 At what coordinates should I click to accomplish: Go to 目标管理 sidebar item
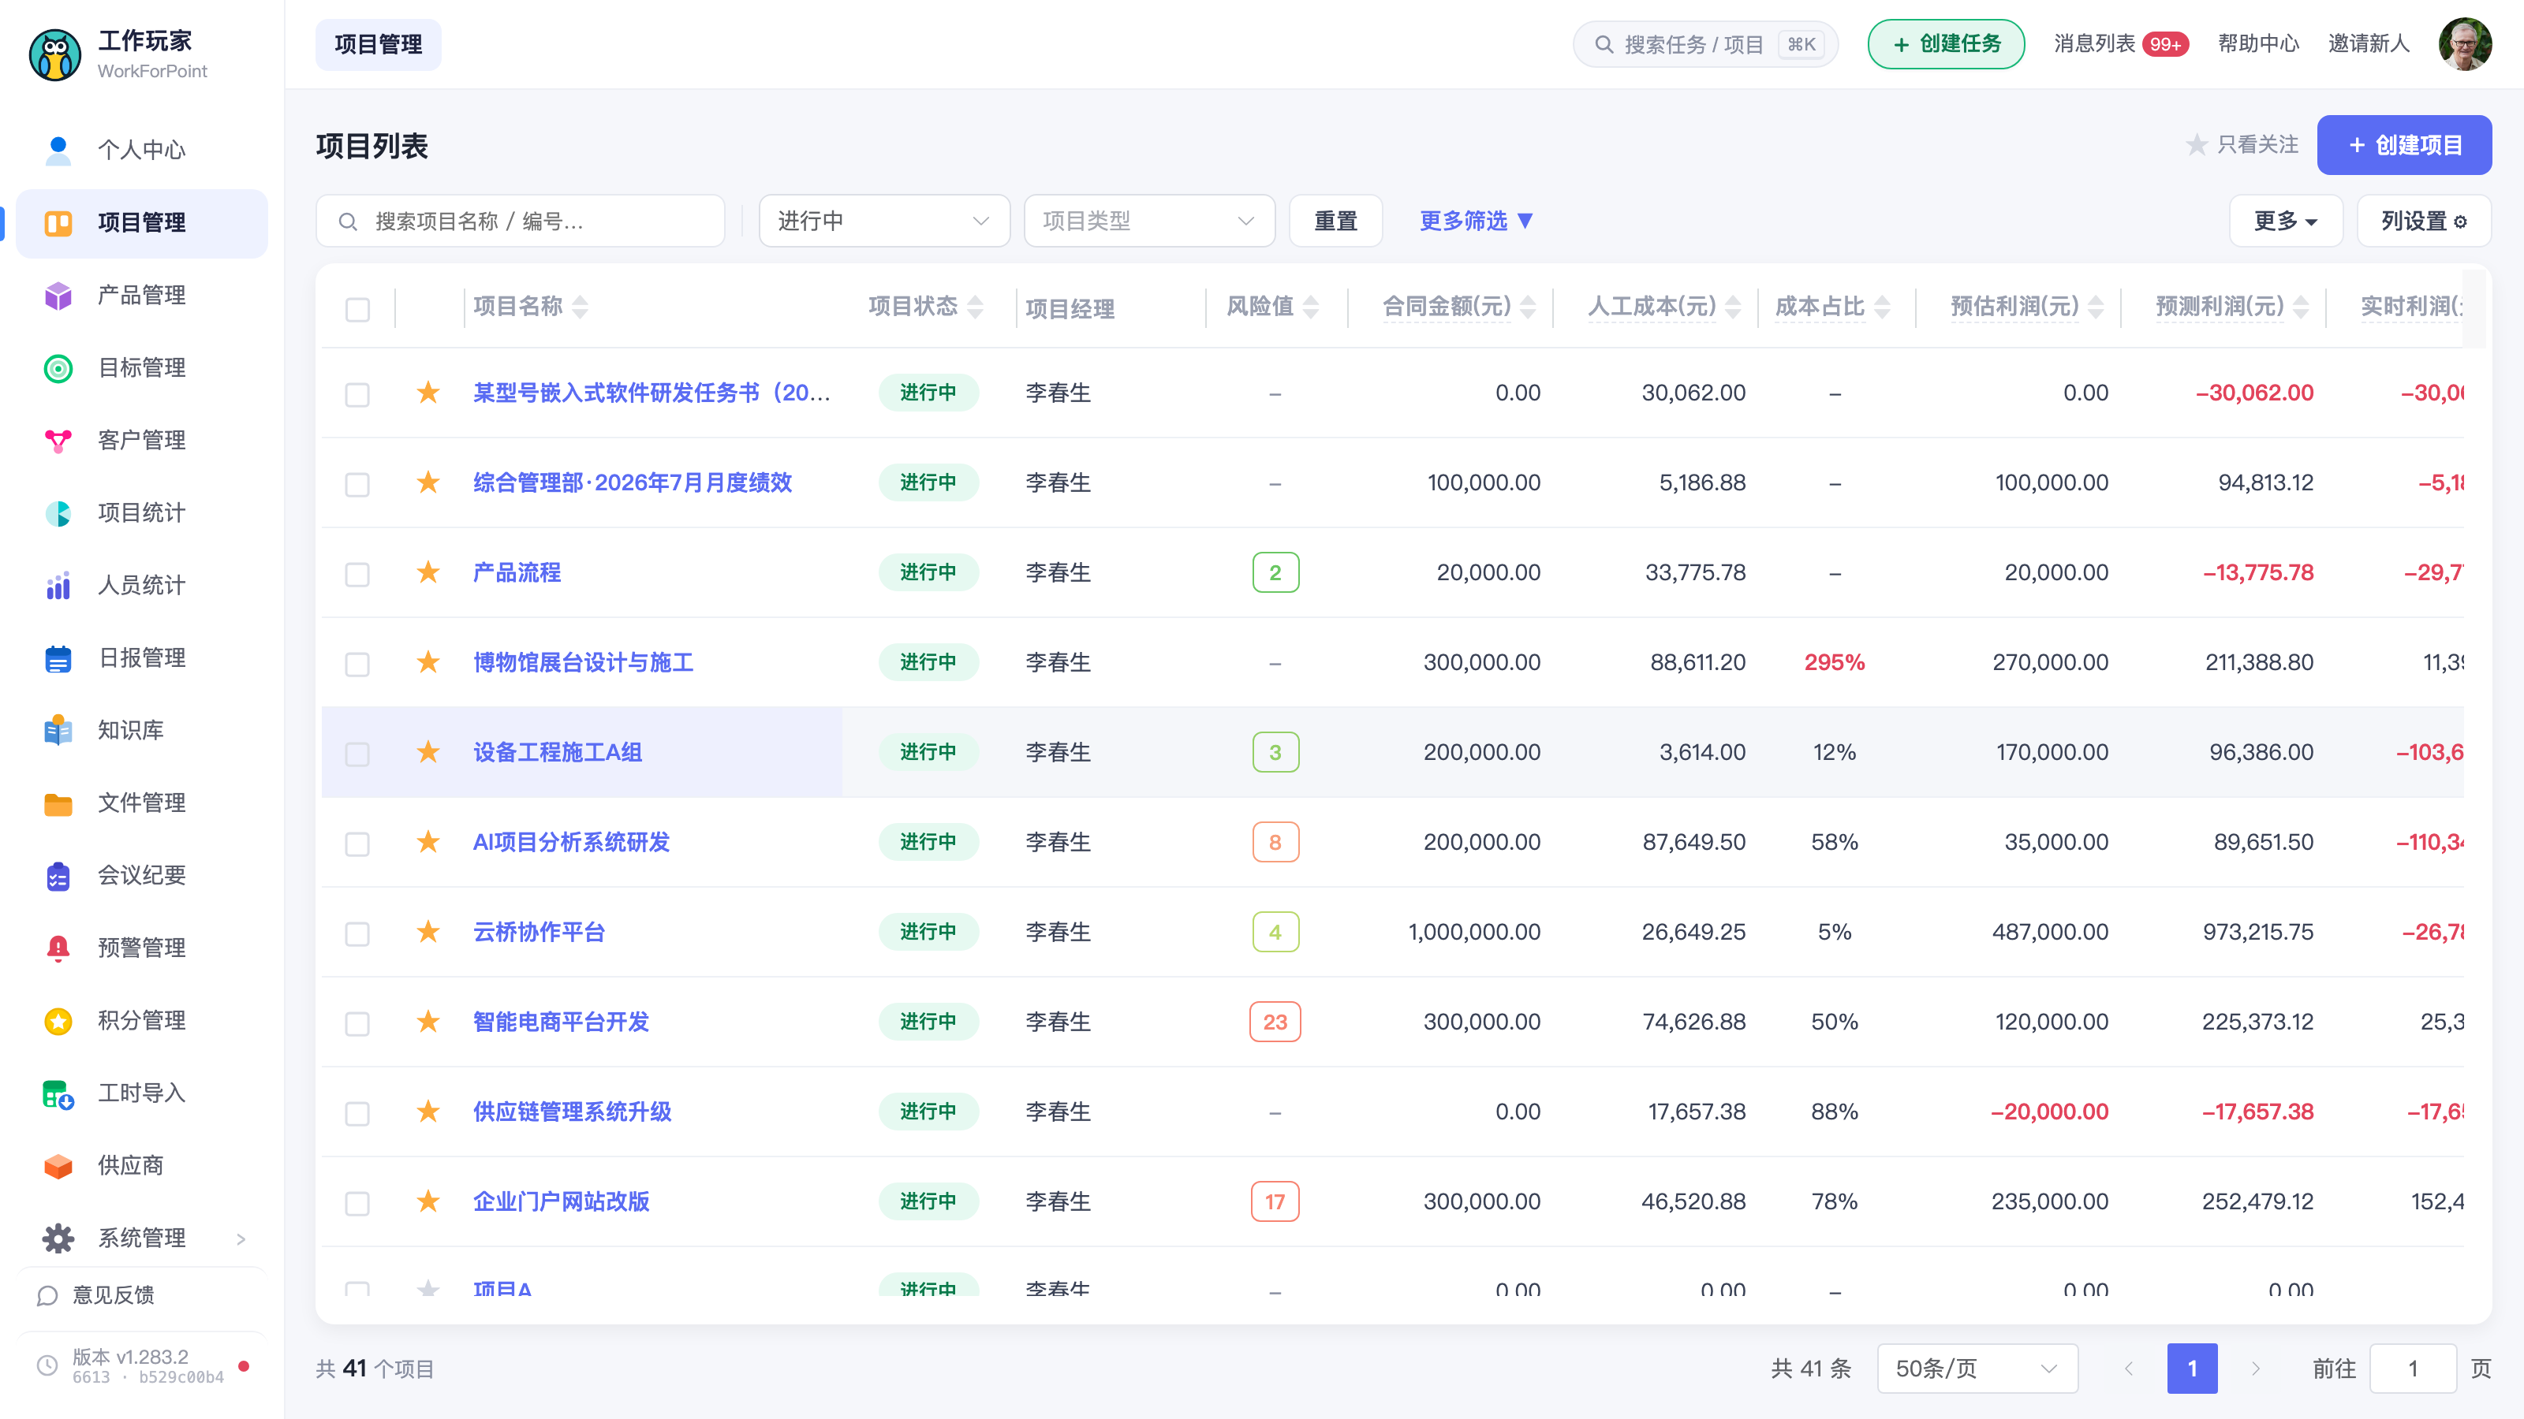tap(141, 367)
